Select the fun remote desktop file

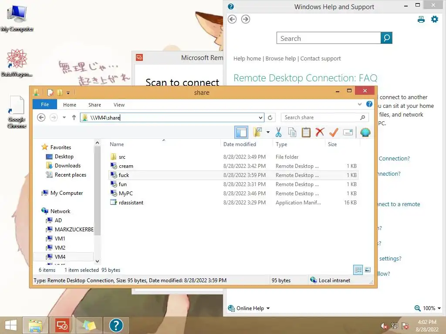click(x=122, y=184)
